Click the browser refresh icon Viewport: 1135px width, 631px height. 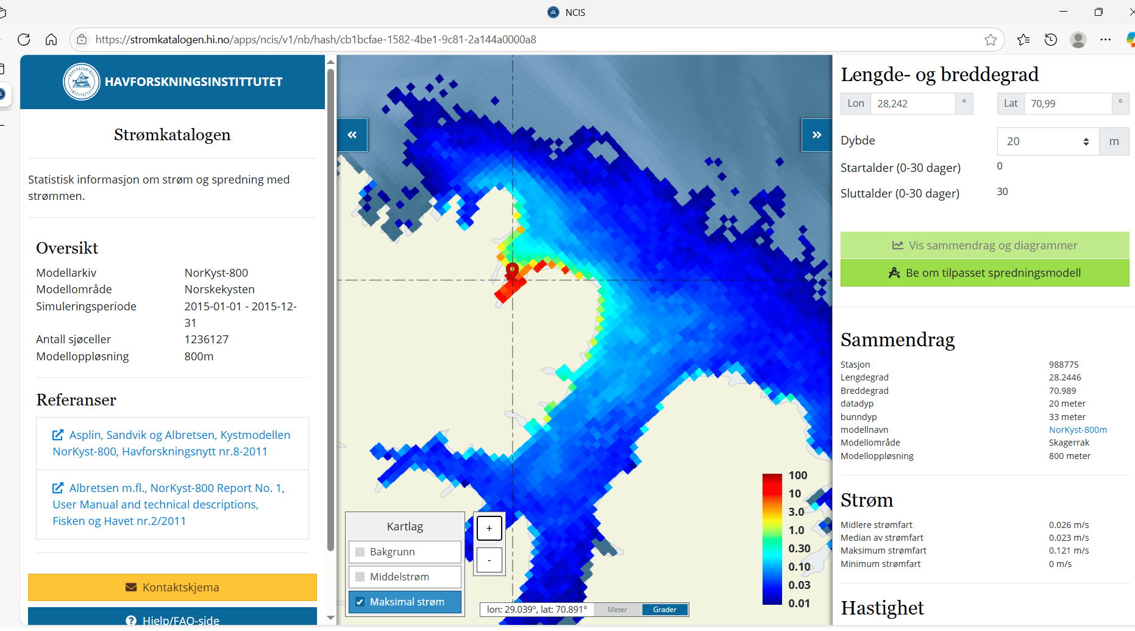(24, 40)
